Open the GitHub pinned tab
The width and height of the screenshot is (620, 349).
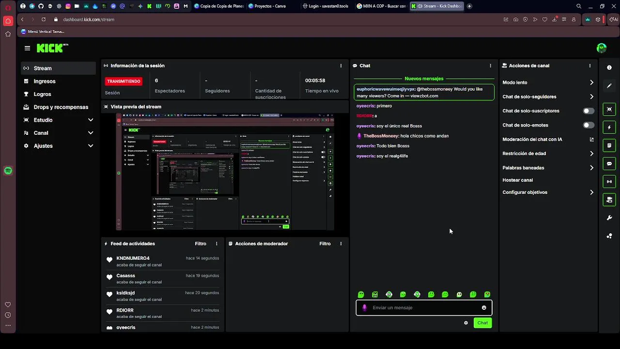point(41,6)
